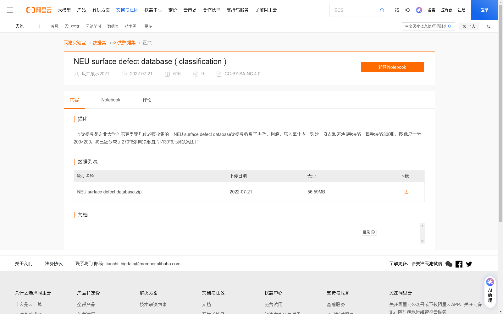Open the Twitter icon in the footer
The width and height of the screenshot is (503, 314).
469,264
